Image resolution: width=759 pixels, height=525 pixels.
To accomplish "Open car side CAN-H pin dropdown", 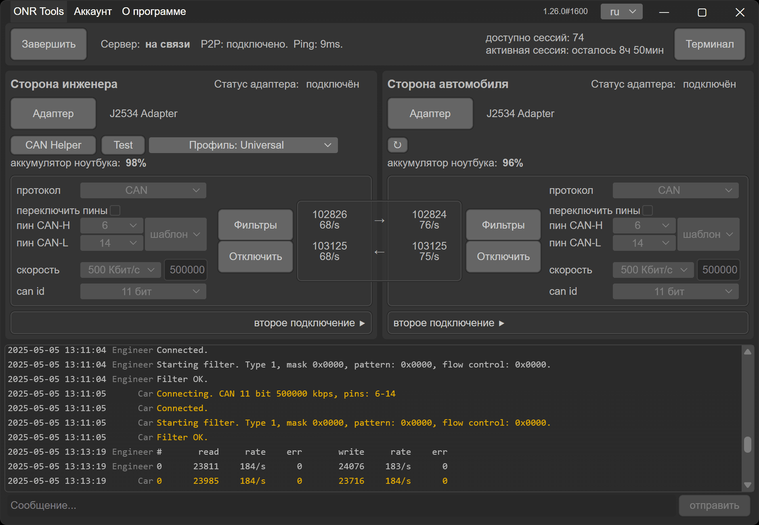I will click(x=644, y=225).
